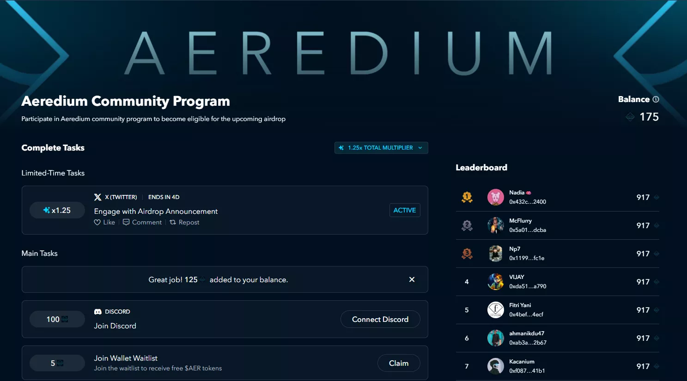Click the token icon beside the 175 balance
The width and height of the screenshot is (687, 381).
(x=630, y=117)
